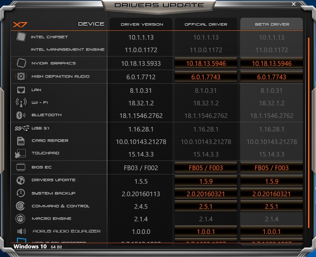The width and height of the screenshot is (316, 257).
Task: Select official Drivers Update version 1.5.9
Action: pyautogui.click(x=206, y=181)
